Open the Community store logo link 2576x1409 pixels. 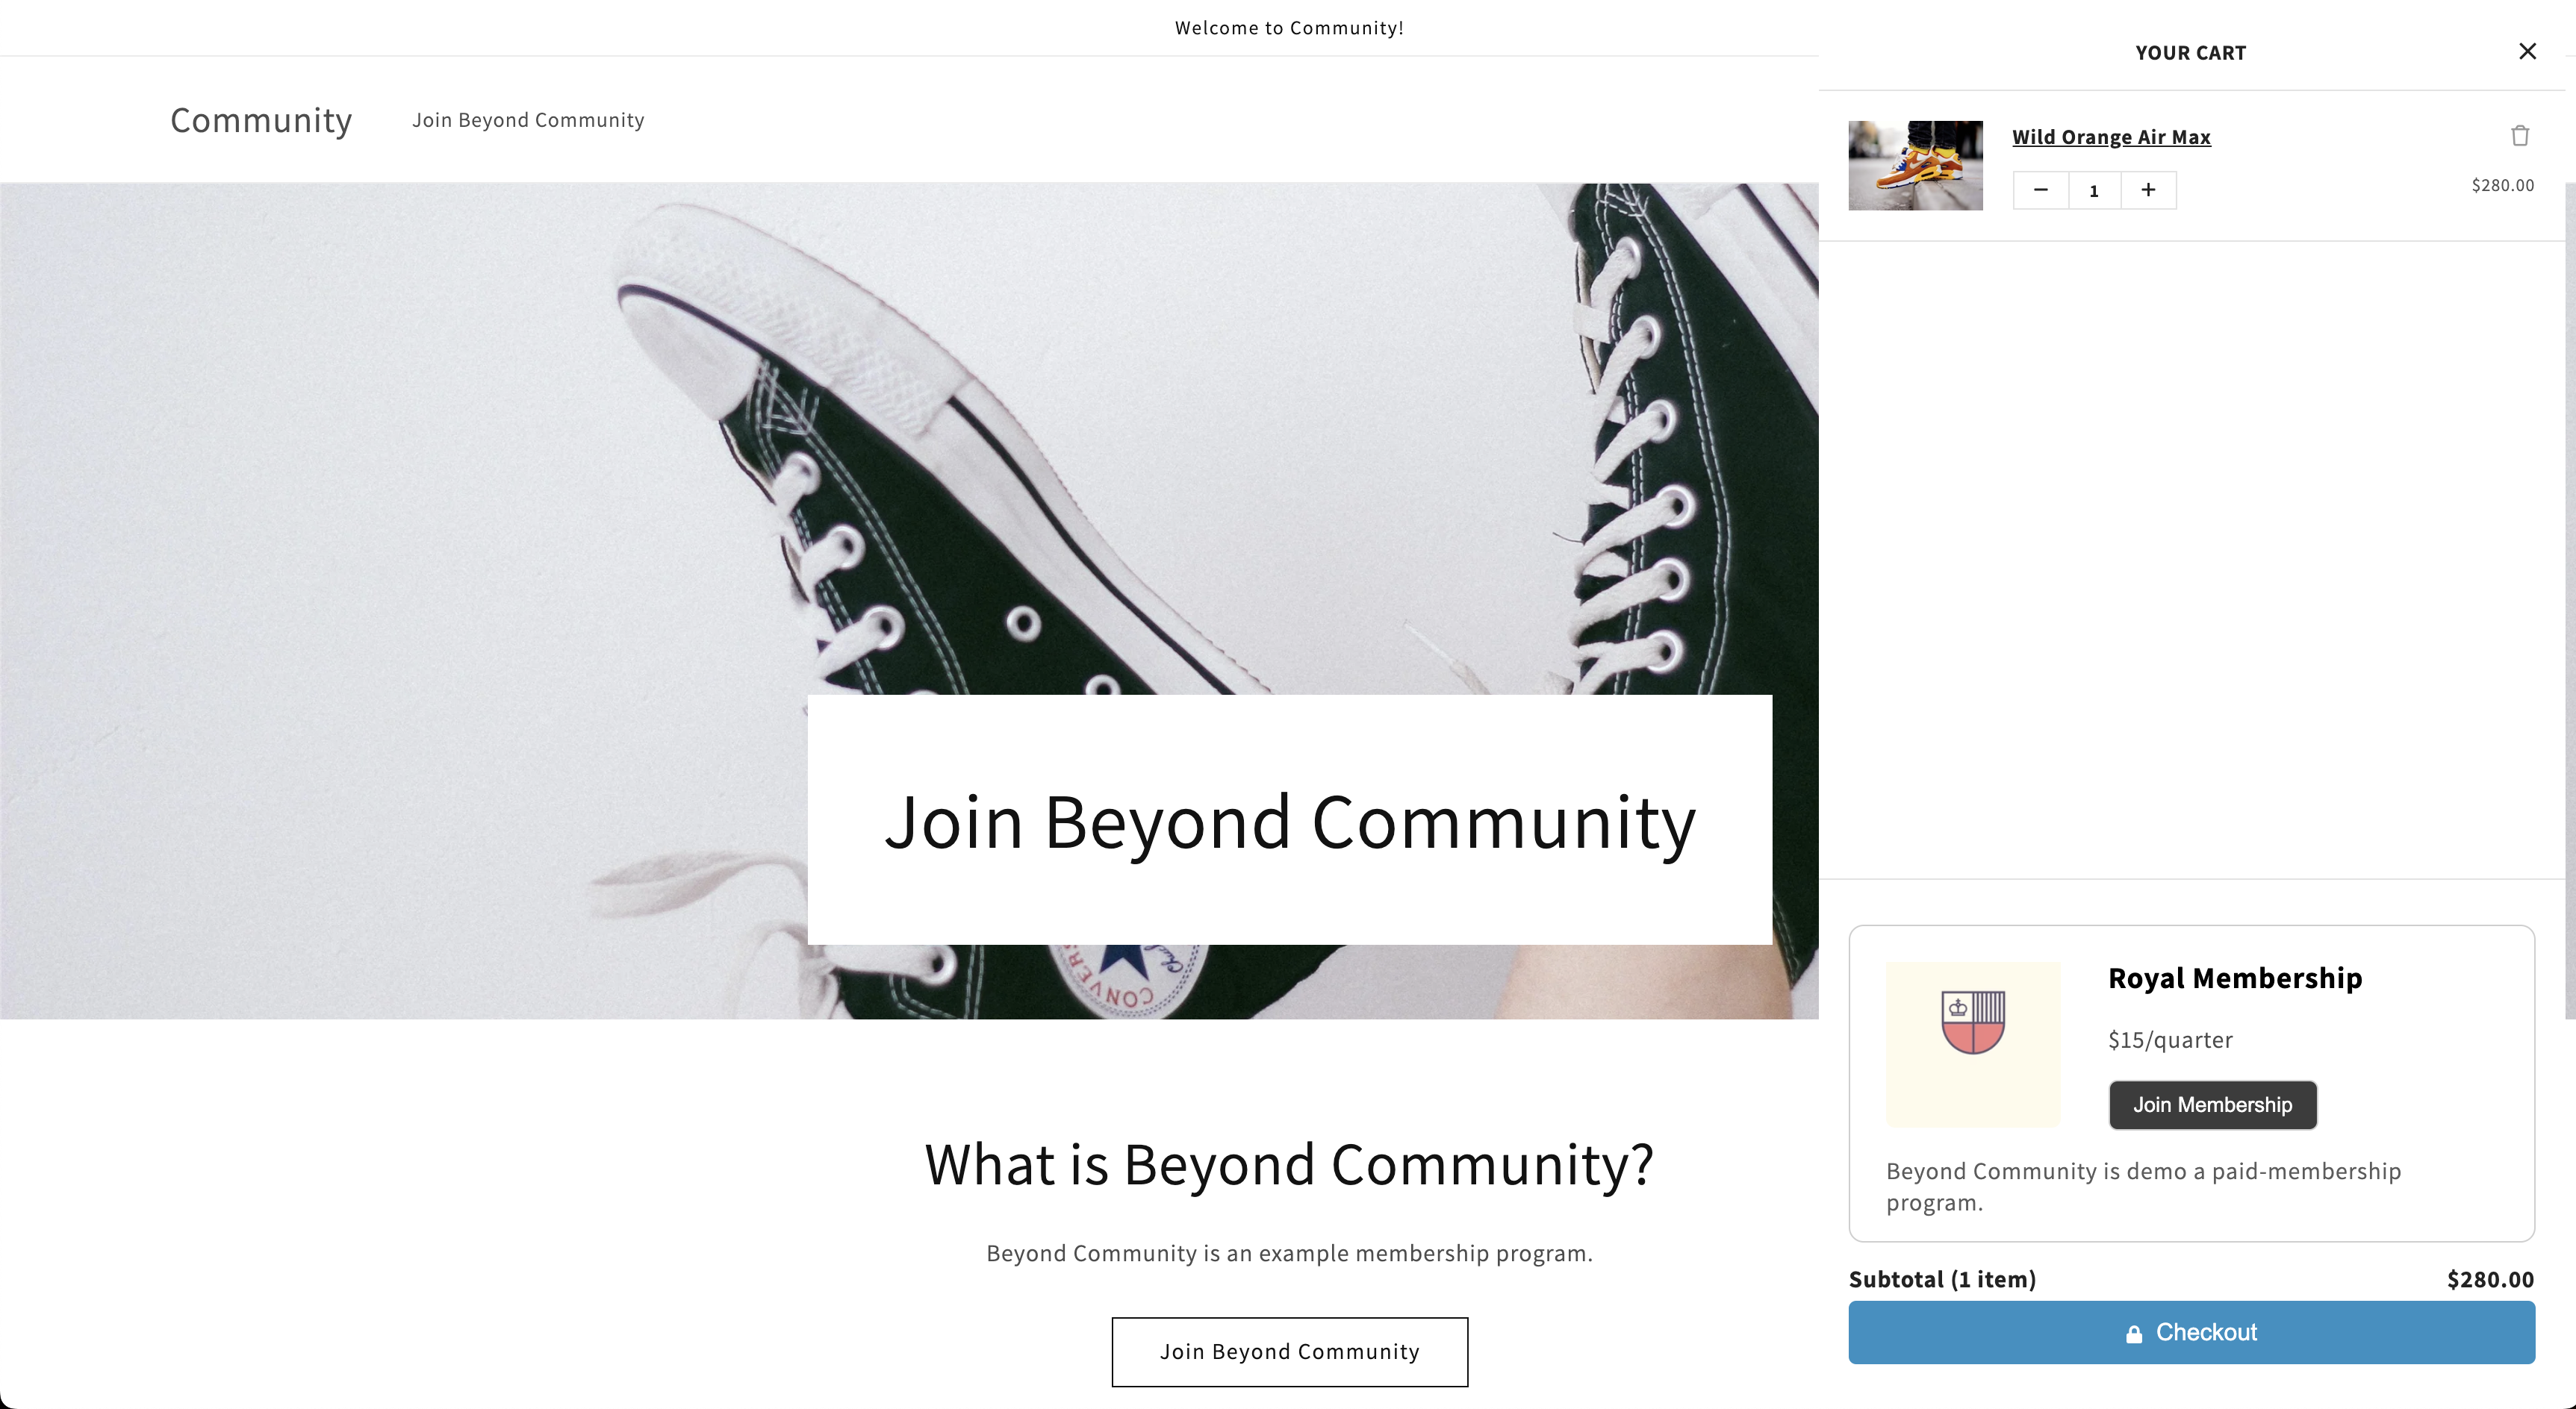tap(261, 120)
